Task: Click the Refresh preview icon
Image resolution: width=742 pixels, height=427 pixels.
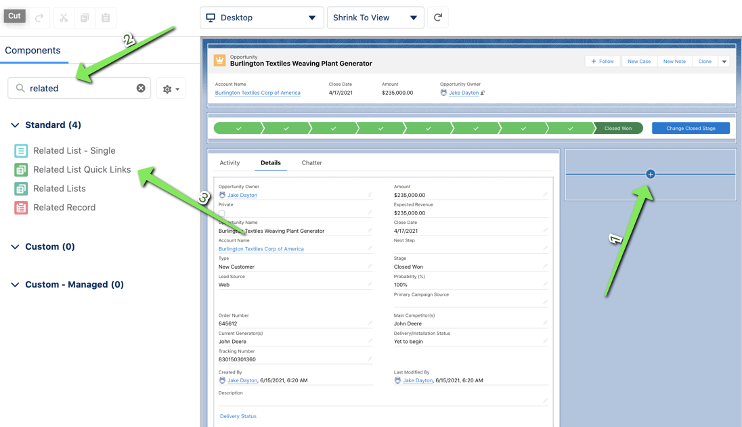Action: click(438, 18)
